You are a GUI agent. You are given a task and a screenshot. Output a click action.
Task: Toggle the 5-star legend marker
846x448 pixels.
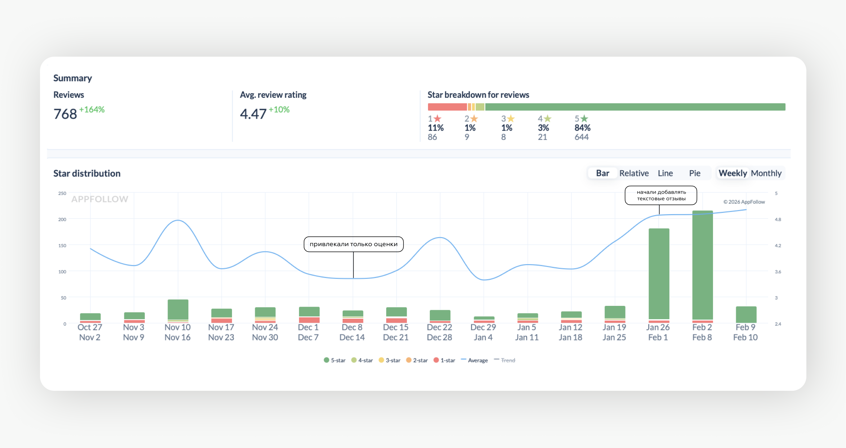[326, 360]
